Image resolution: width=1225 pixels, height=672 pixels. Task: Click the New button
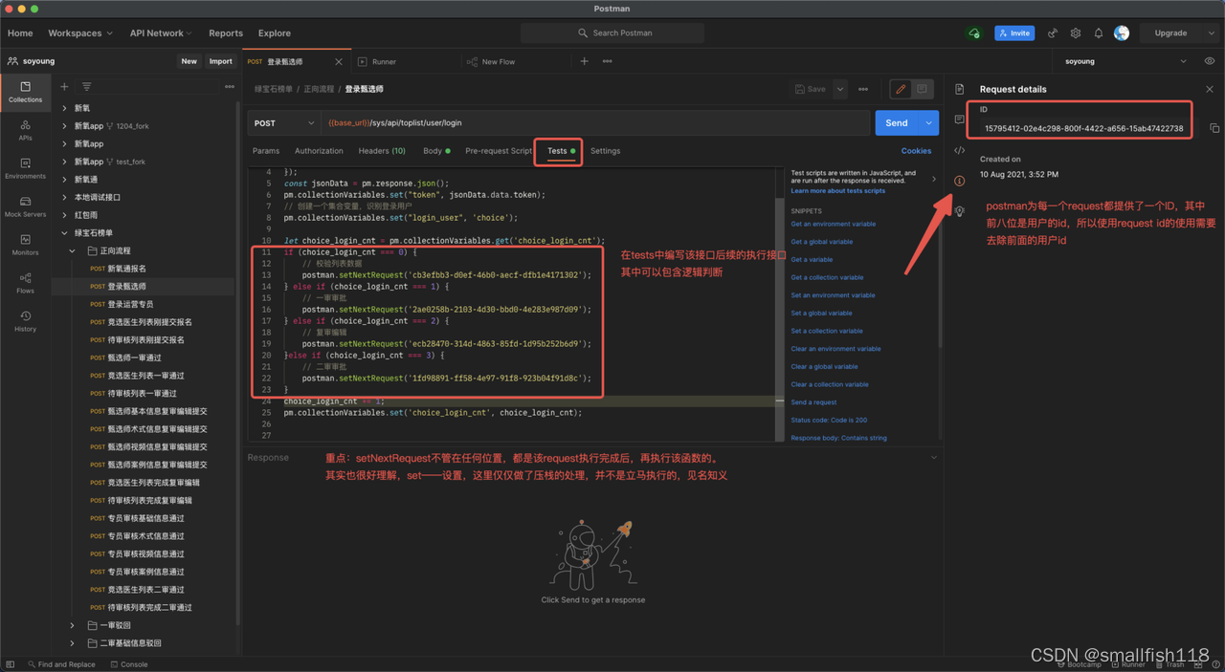coord(189,61)
